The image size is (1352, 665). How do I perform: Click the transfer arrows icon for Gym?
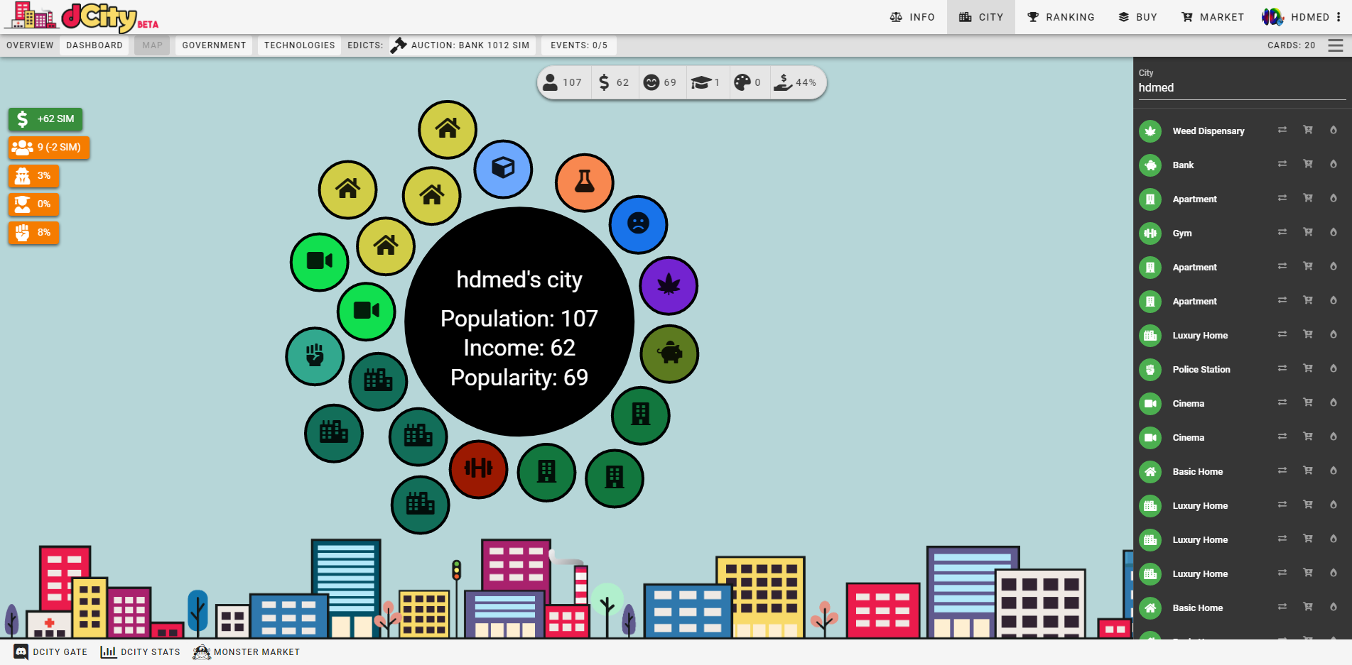[x=1282, y=232]
